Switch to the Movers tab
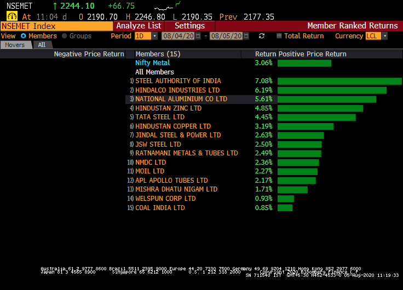The width and height of the screenshot is (403, 290). click(15, 45)
